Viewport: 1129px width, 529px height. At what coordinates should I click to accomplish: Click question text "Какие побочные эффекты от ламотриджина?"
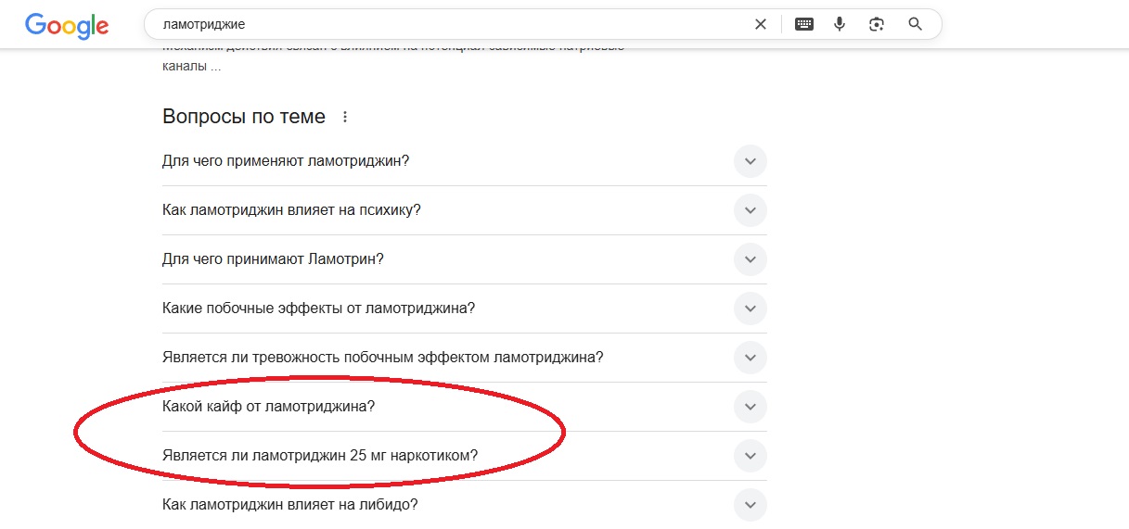tap(318, 309)
